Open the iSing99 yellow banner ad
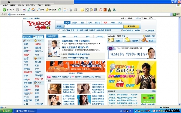The image size is (181, 113). 132,75
